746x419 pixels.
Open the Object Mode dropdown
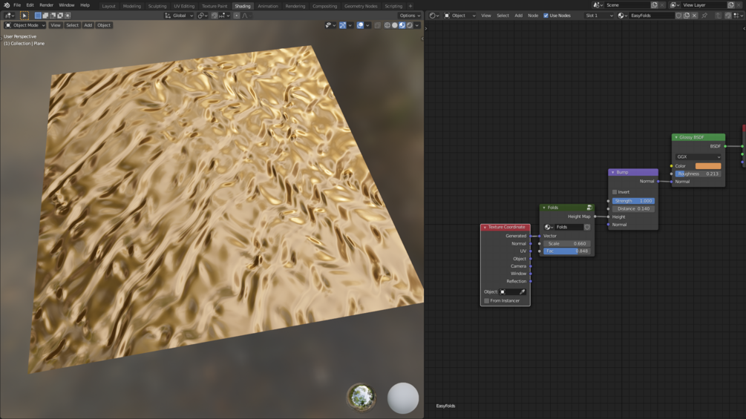(24, 25)
